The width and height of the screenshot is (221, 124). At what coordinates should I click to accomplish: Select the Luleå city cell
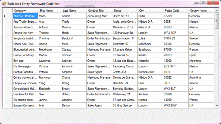[x=150, y=38]
